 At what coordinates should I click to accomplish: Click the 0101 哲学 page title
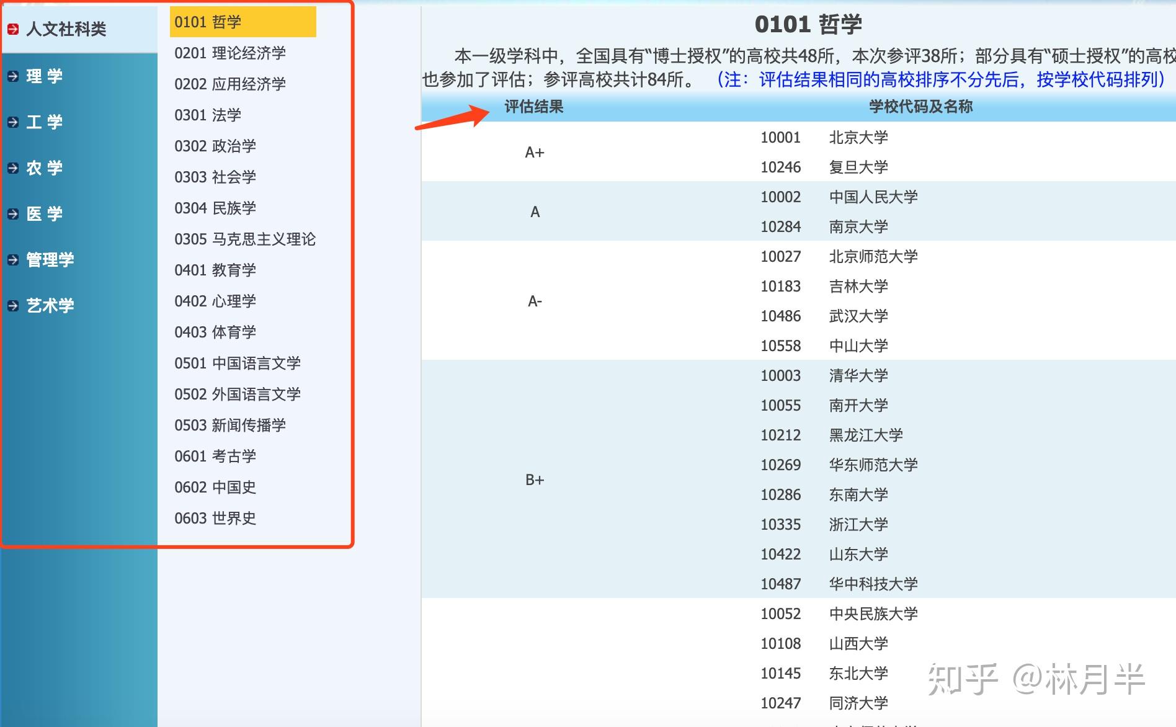click(808, 24)
